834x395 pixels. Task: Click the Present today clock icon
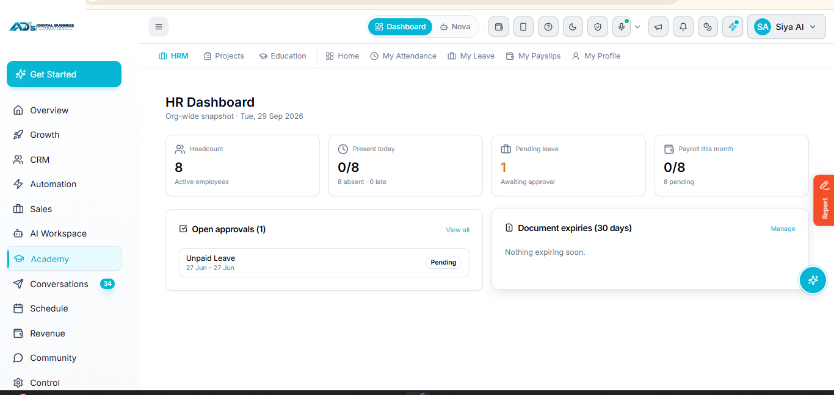tap(343, 149)
